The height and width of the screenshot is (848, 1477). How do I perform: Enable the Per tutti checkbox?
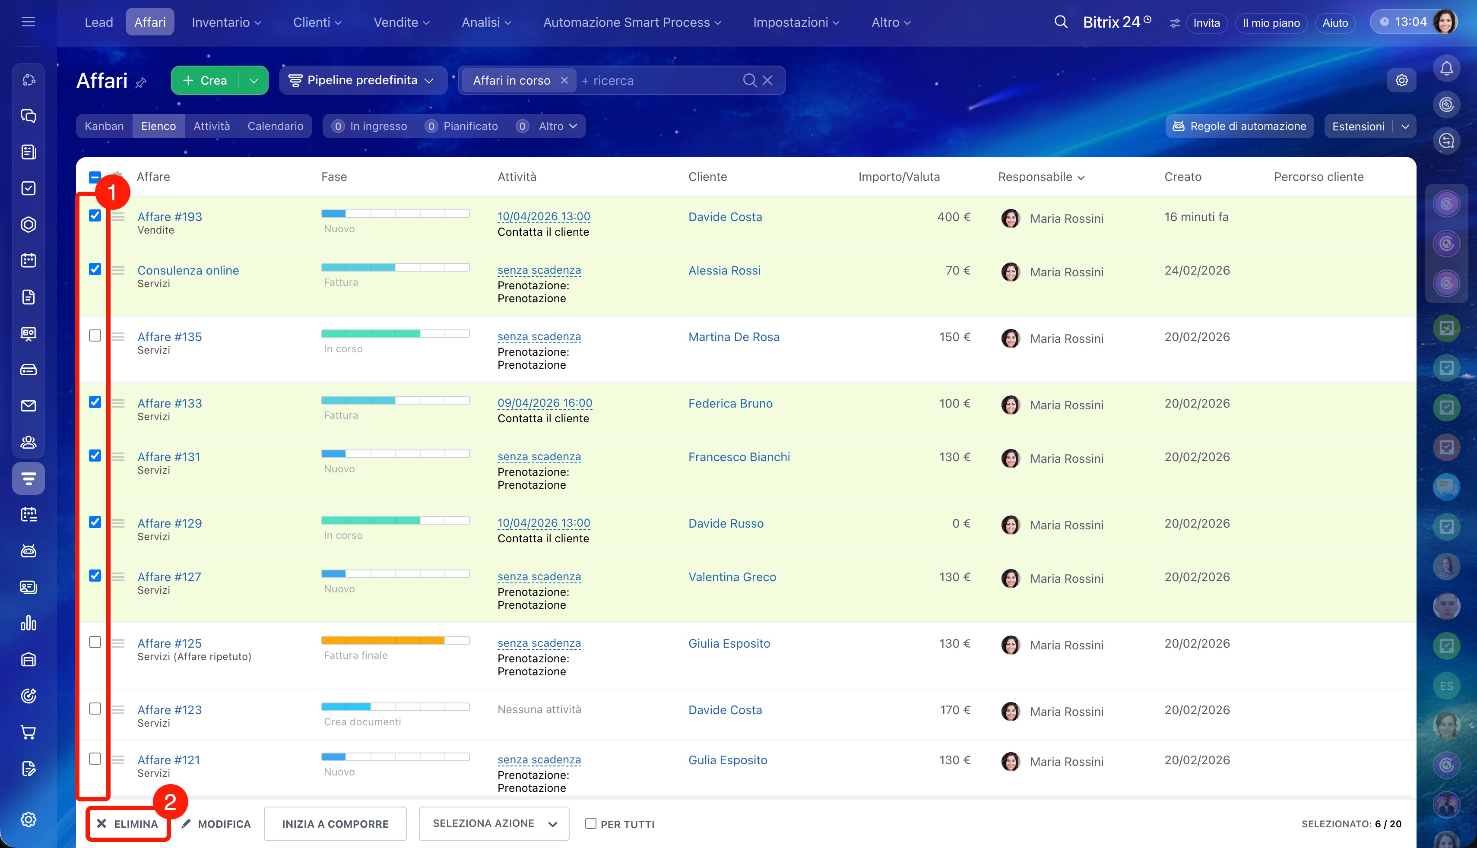coord(590,823)
